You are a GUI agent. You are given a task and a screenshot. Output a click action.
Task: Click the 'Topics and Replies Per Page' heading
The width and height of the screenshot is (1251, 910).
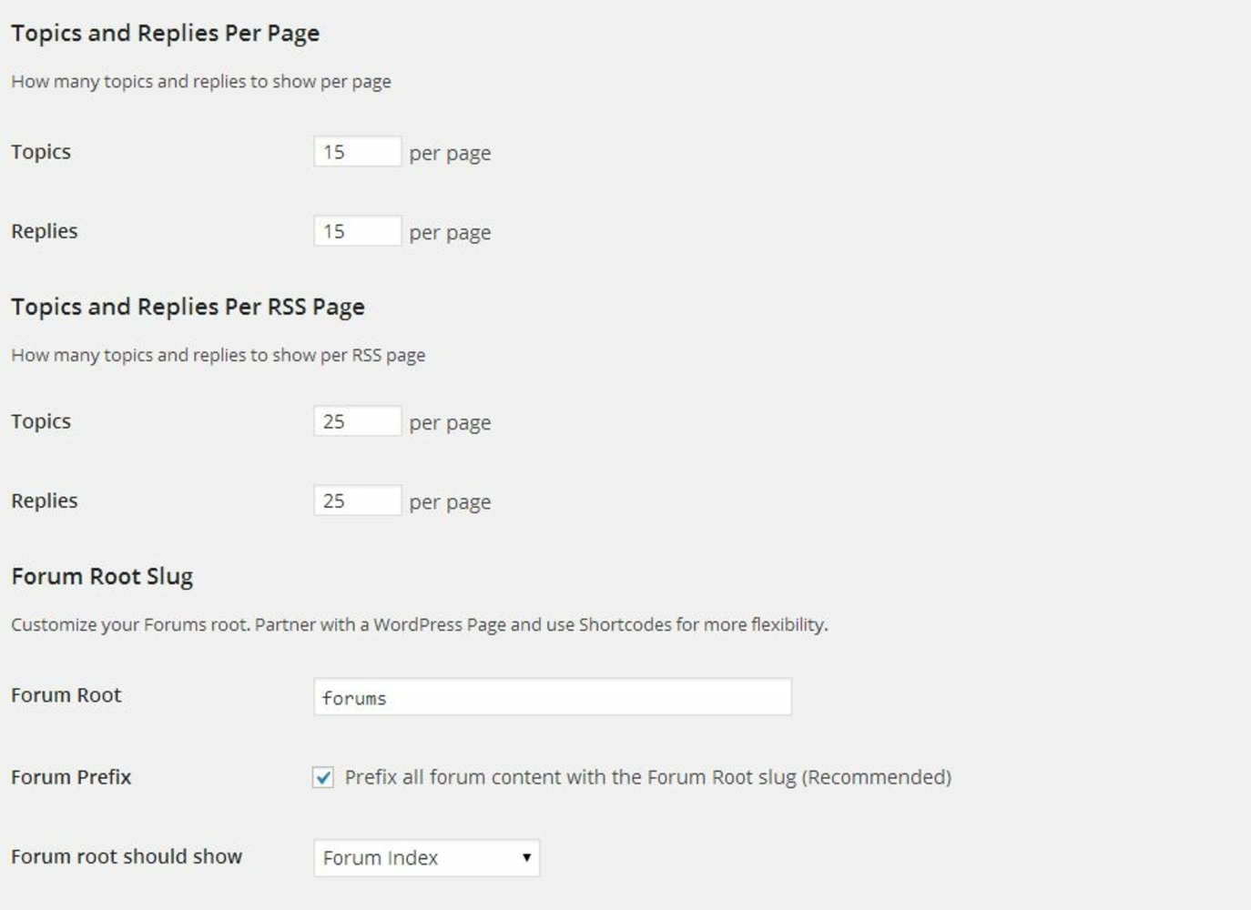[x=165, y=34]
